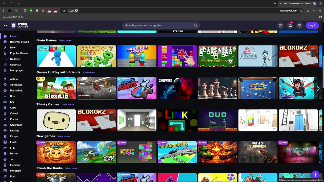324x182 pixels.
Task: Click the search games and categories field
Action: (161, 25)
